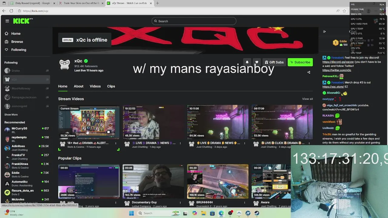The width and height of the screenshot is (388, 218).
Task: Open options for the 10:32:53 video
Action: (x=180, y=143)
